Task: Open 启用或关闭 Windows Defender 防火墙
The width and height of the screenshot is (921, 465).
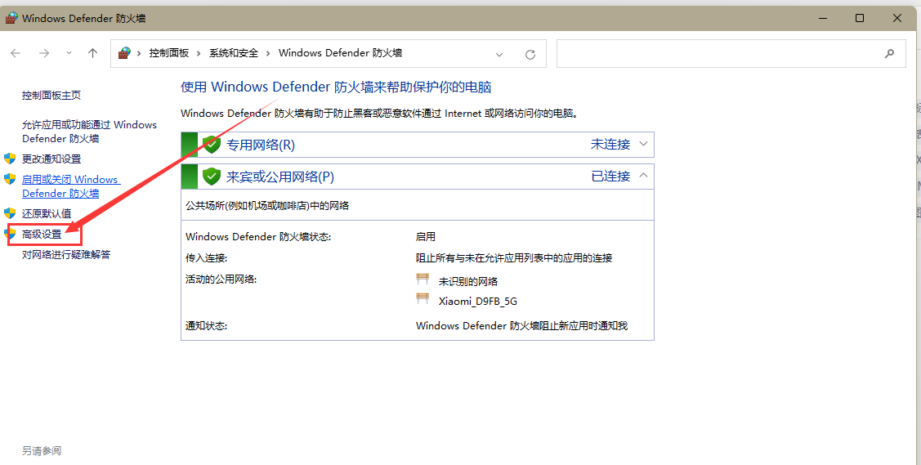Action: (x=70, y=186)
